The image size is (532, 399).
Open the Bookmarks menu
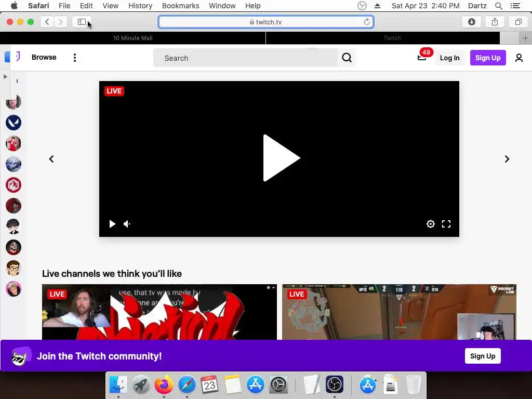pyautogui.click(x=180, y=6)
